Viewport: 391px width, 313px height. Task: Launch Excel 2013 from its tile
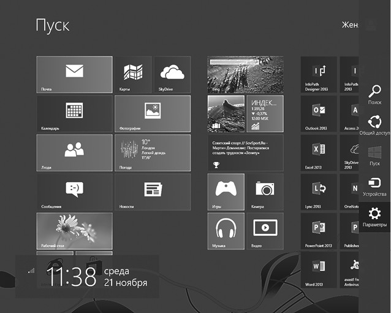pyautogui.click(x=319, y=152)
